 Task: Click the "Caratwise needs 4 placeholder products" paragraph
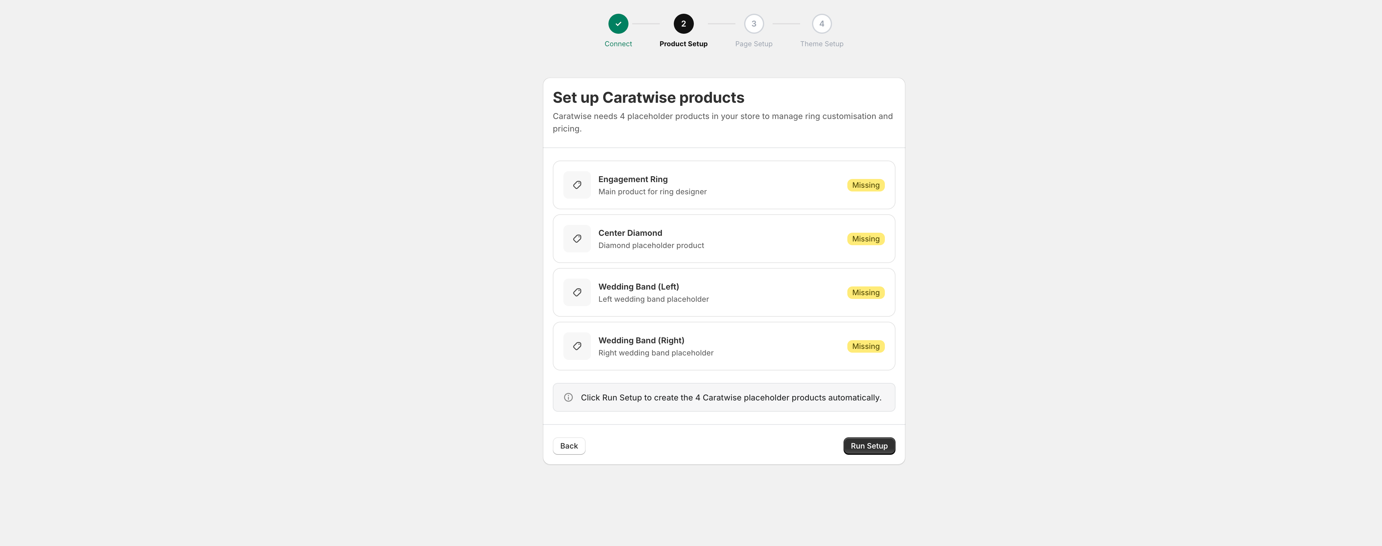click(723, 122)
